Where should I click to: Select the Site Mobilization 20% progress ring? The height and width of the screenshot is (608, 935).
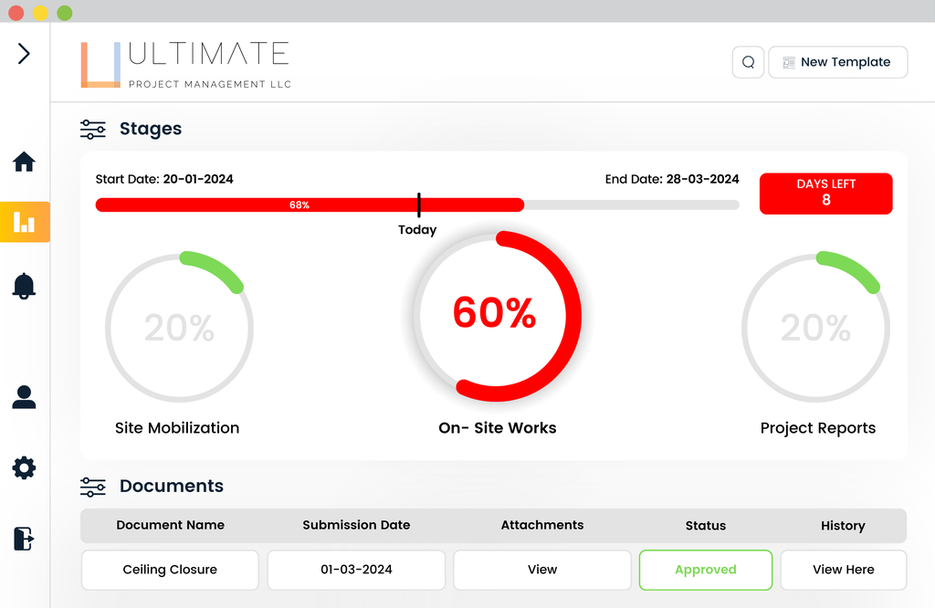click(x=179, y=327)
